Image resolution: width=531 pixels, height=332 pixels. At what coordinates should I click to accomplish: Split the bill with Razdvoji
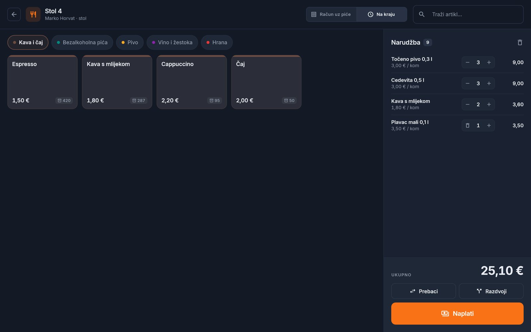[491, 291]
